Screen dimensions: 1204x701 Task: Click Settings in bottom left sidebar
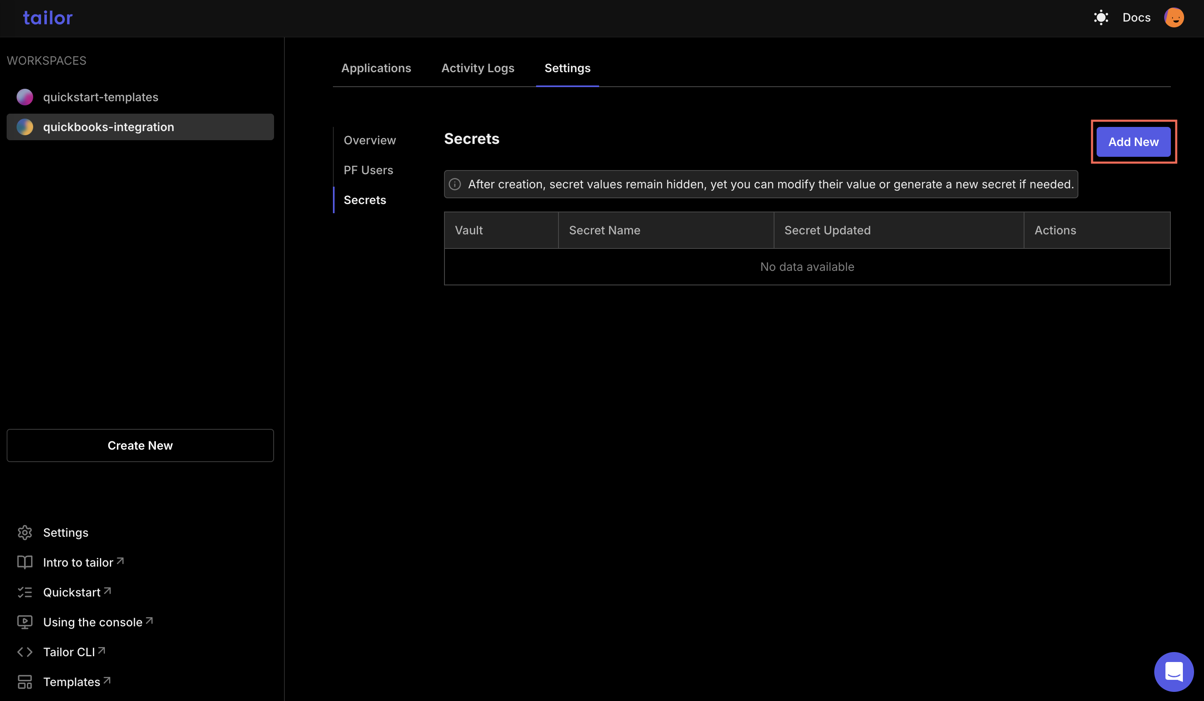click(x=66, y=533)
